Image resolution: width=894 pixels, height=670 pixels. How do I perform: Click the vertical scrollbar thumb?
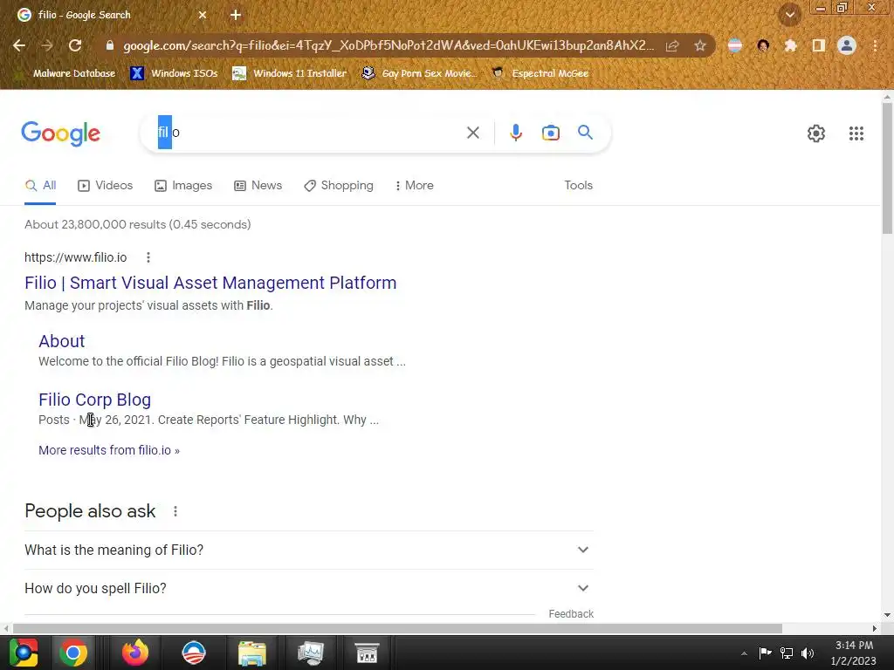(x=887, y=168)
